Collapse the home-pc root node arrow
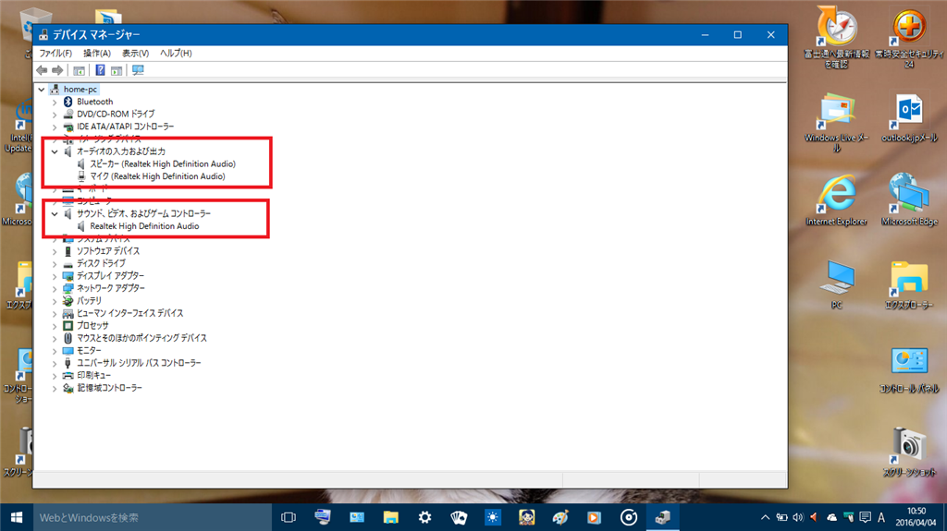947x531 pixels. click(x=42, y=90)
